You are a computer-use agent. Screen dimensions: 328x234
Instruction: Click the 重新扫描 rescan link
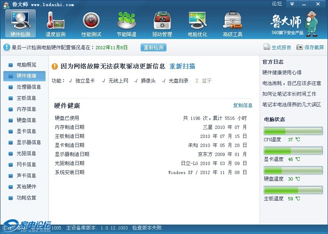[x=182, y=66]
